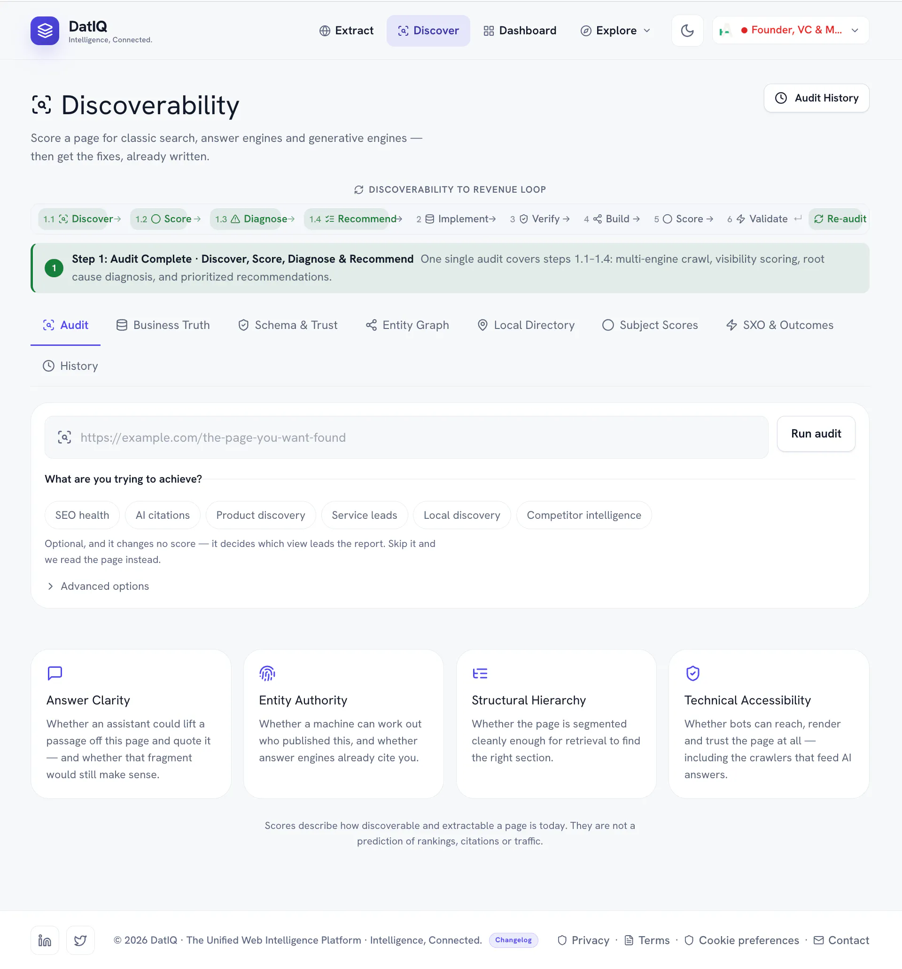Image resolution: width=902 pixels, height=969 pixels.
Task: Click the Structural Hierarchy card title
Action: [x=529, y=700]
